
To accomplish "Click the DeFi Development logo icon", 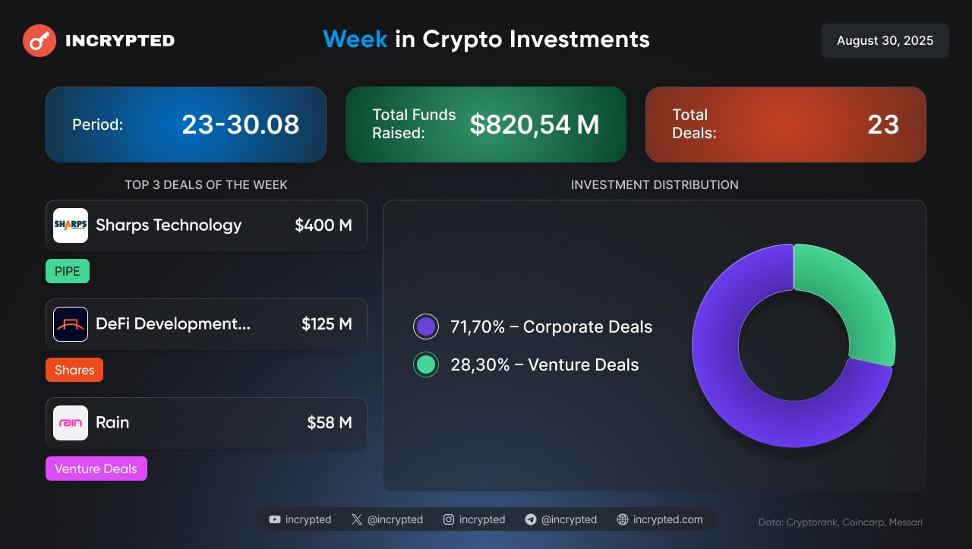I will [x=71, y=324].
